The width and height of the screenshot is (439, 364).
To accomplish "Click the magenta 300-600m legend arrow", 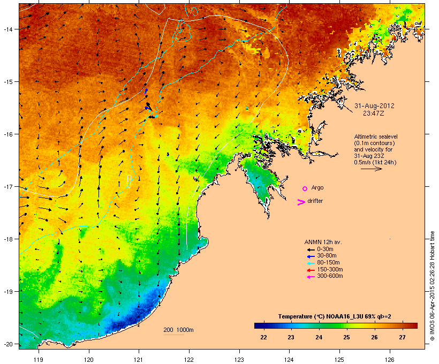I will point(311,277).
